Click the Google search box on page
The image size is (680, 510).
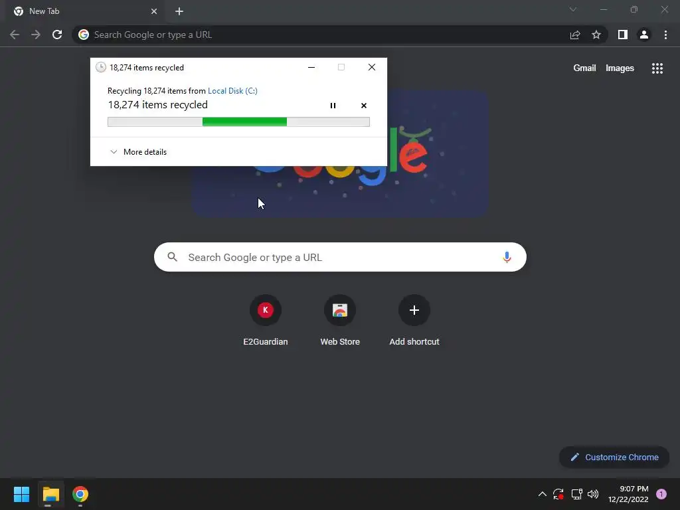340,257
